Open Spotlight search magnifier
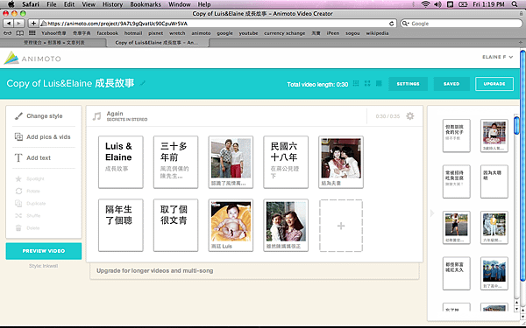This screenshot has height=328, width=526. click(x=515, y=4)
